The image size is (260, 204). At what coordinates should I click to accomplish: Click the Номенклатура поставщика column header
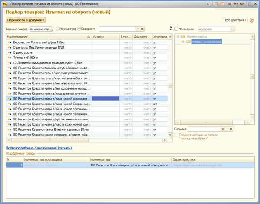56,159
